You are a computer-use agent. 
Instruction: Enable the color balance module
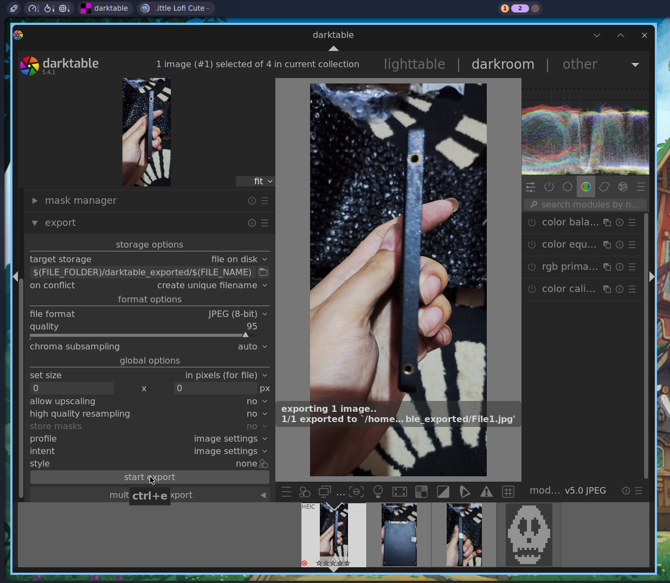click(x=532, y=223)
